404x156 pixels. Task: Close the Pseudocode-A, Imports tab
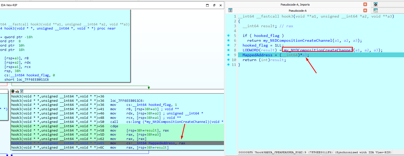365,5
